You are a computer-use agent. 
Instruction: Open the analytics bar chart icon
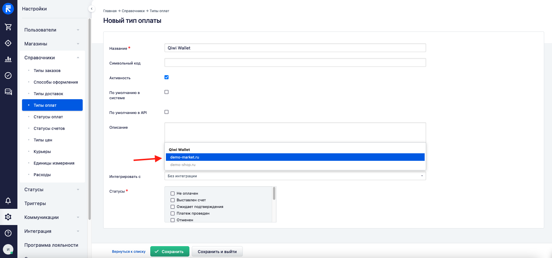(8, 59)
